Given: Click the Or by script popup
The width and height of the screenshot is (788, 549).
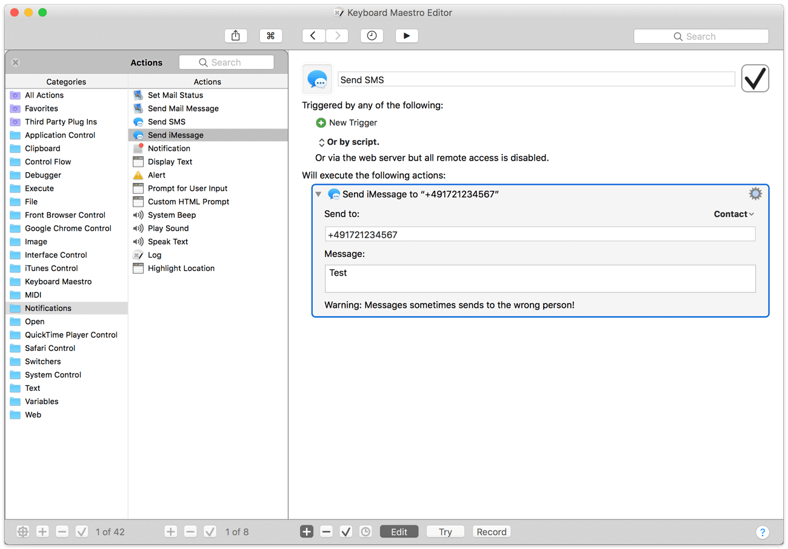Looking at the screenshot, I should point(349,142).
